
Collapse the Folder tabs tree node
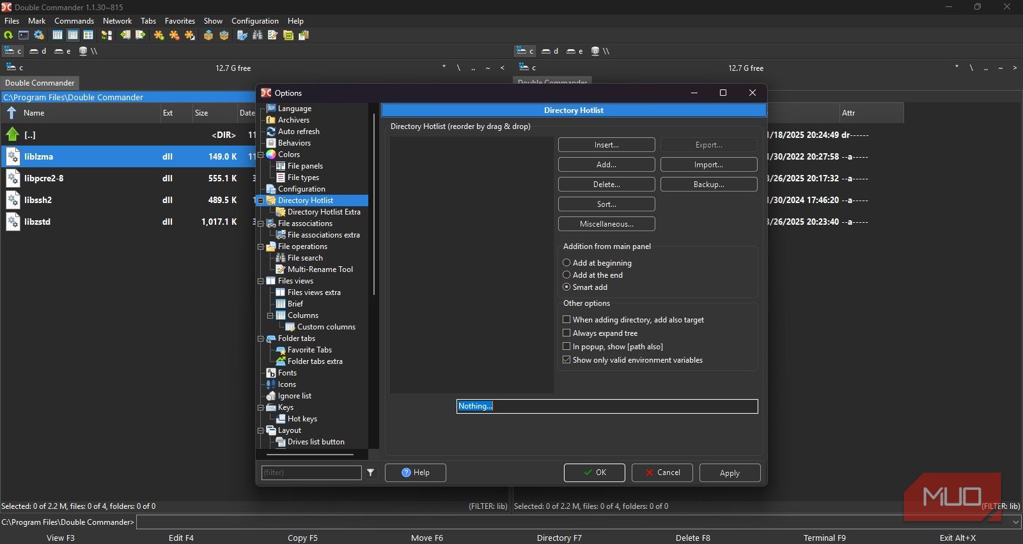point(261,338)
